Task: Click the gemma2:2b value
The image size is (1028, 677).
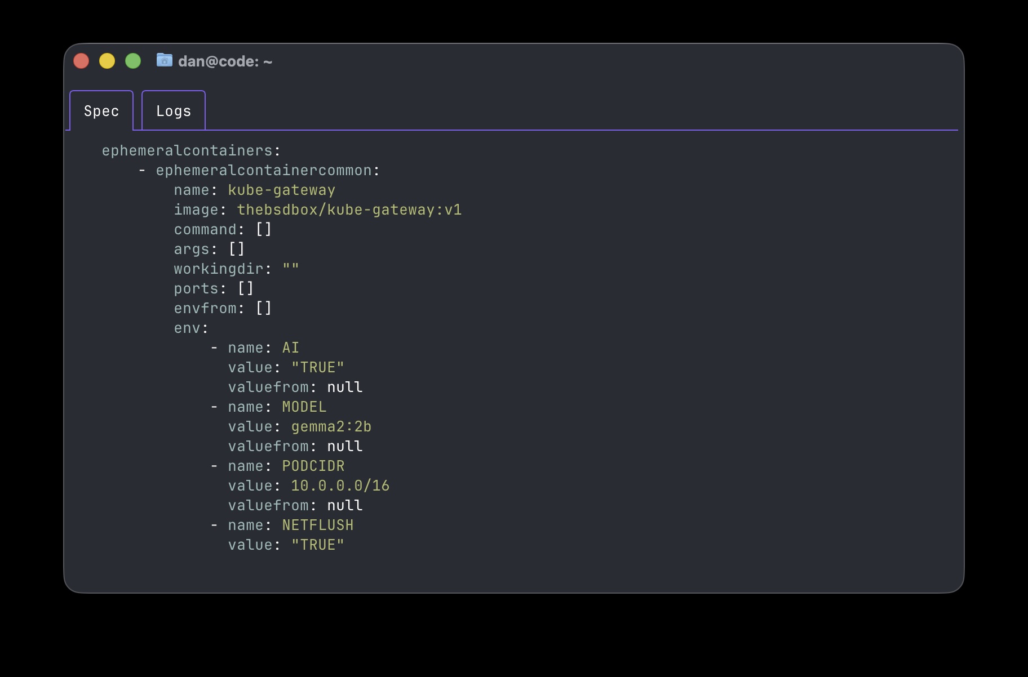Action: pos(331,427)
